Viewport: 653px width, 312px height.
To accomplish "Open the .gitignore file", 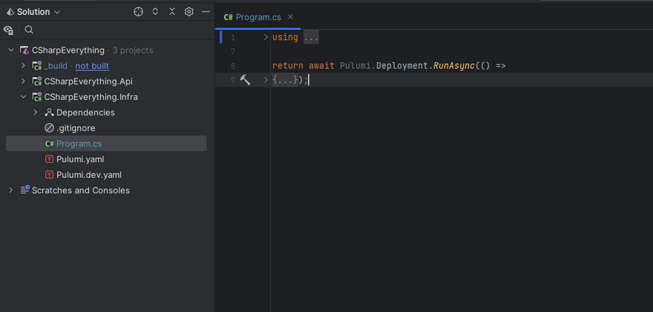I will click(75, 128).
